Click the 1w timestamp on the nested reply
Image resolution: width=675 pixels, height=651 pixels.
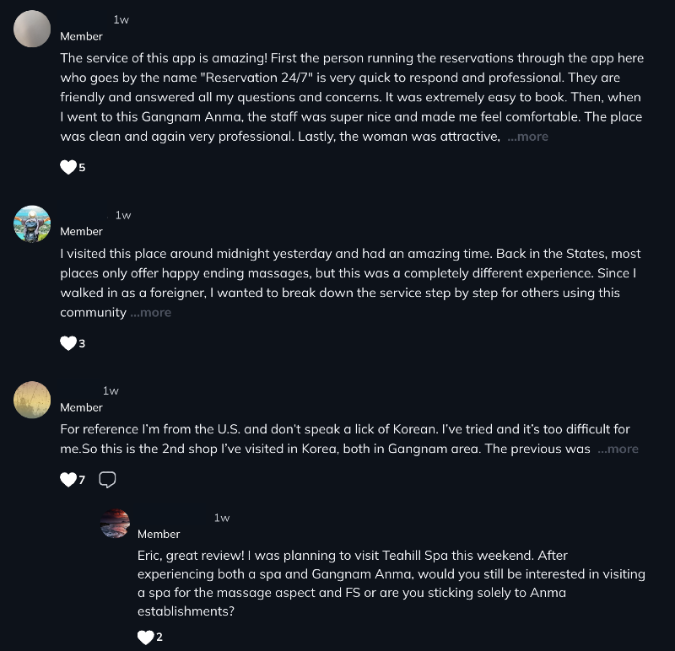(222, 518)
